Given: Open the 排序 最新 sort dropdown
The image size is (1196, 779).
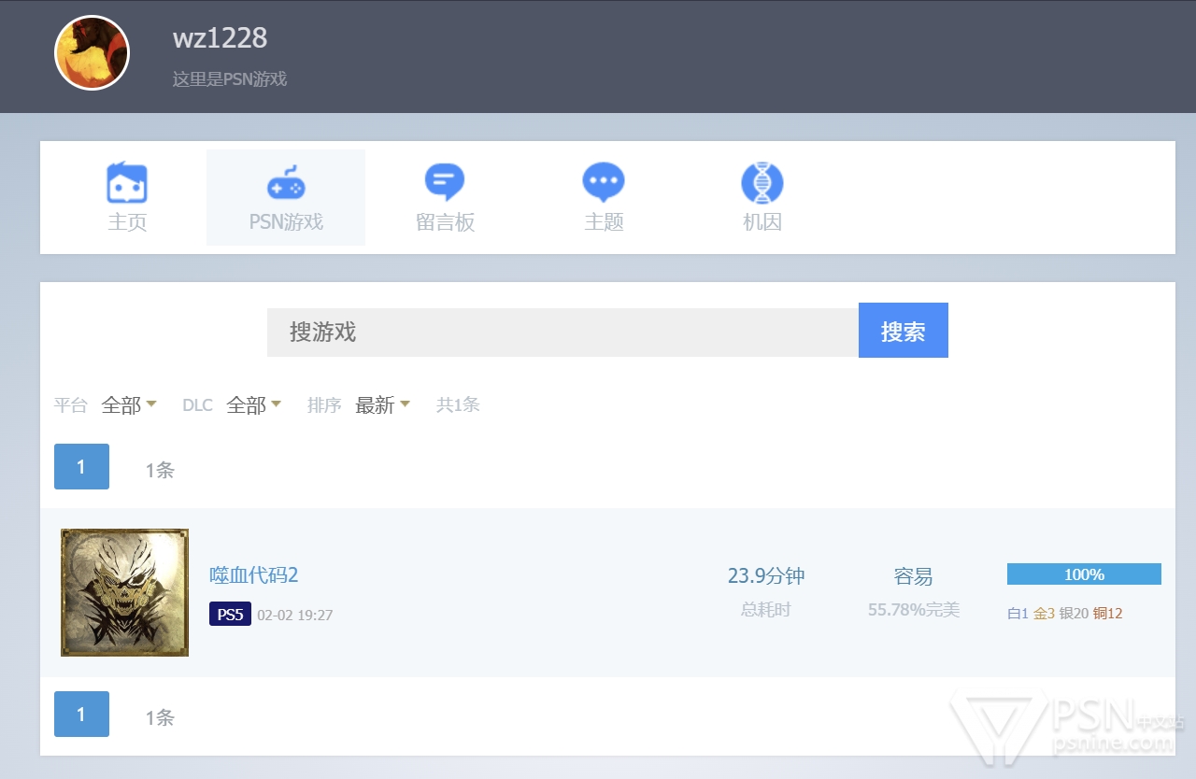Looking at the screenshot, I should point(382,405).
